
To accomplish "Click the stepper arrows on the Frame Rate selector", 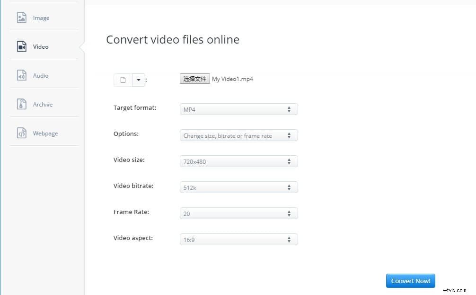I will point(289,213).
